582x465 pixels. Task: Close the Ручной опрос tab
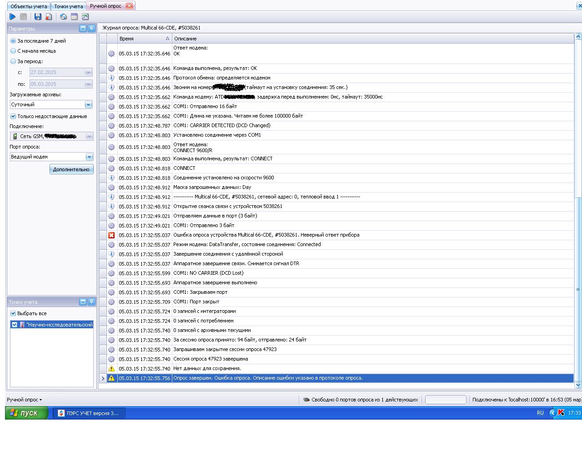(x=129, y=6)
